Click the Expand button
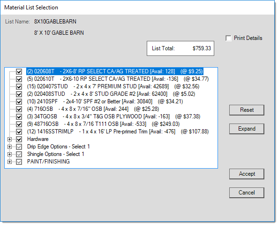The height and width of the screenshot is (225, 278). 247,129
